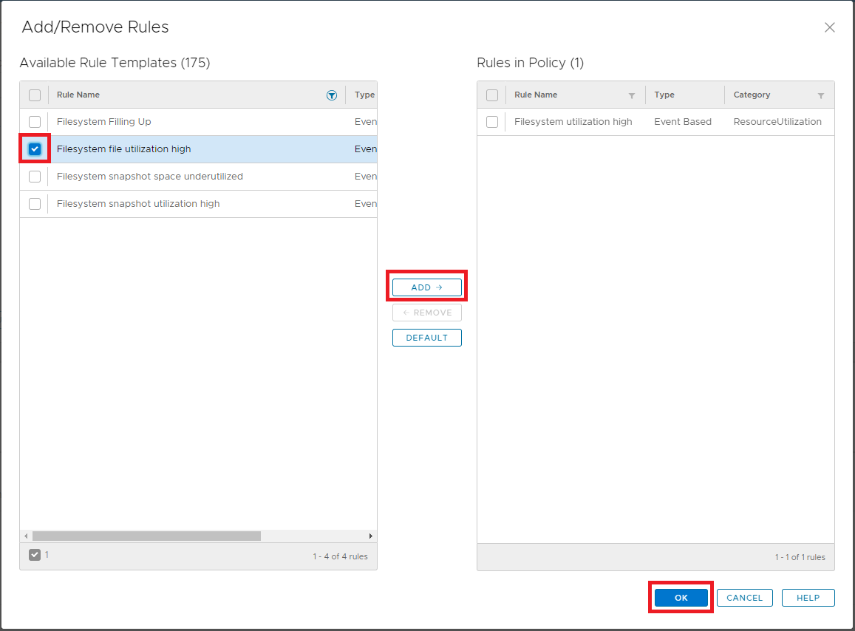The width and height of the screenshot is (855, 631).
Task: Click the DEFAULT button
Action: 426,337
